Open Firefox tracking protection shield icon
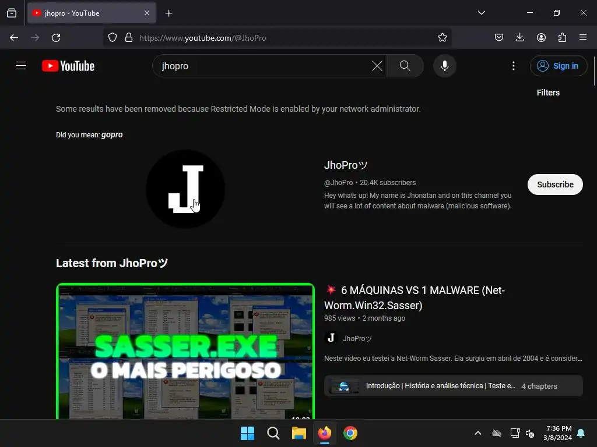The height and width of the screenshot is (447, 597). point(113,38)
